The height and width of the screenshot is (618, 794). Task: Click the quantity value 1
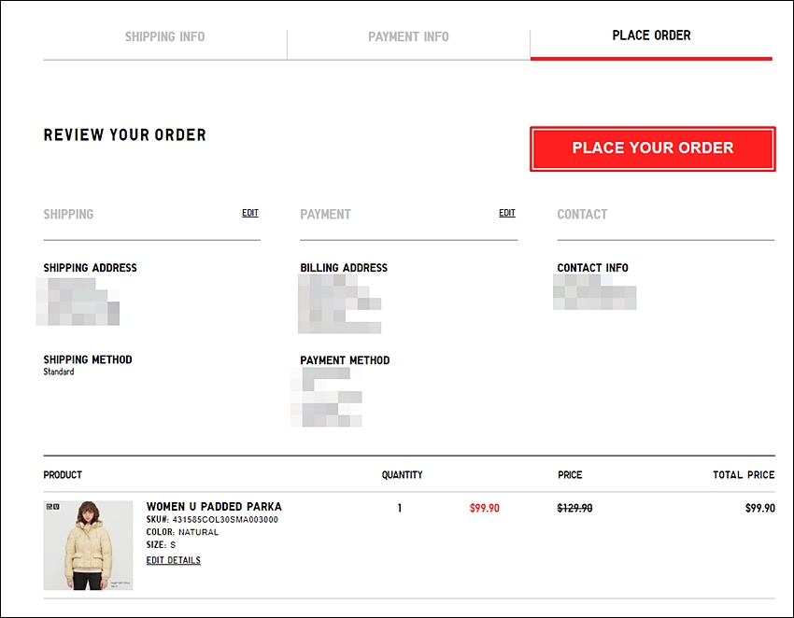(x=400, y=508)
